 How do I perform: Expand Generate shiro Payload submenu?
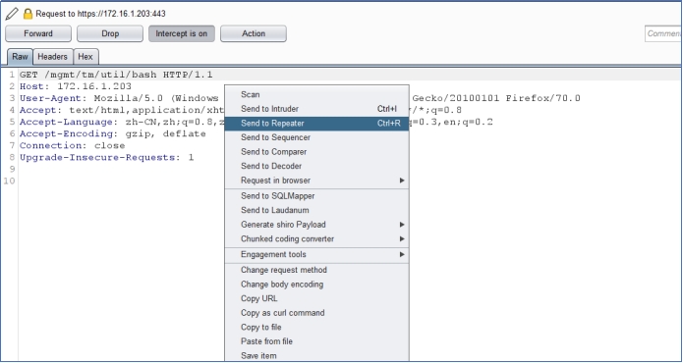click(x=316, y=225)
